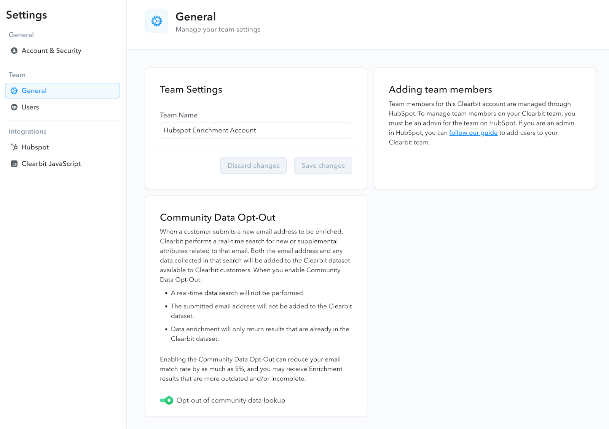This screenshot has height=429, width=609.
Task: Click the Users group icon
Action: (x=14, y=107)
